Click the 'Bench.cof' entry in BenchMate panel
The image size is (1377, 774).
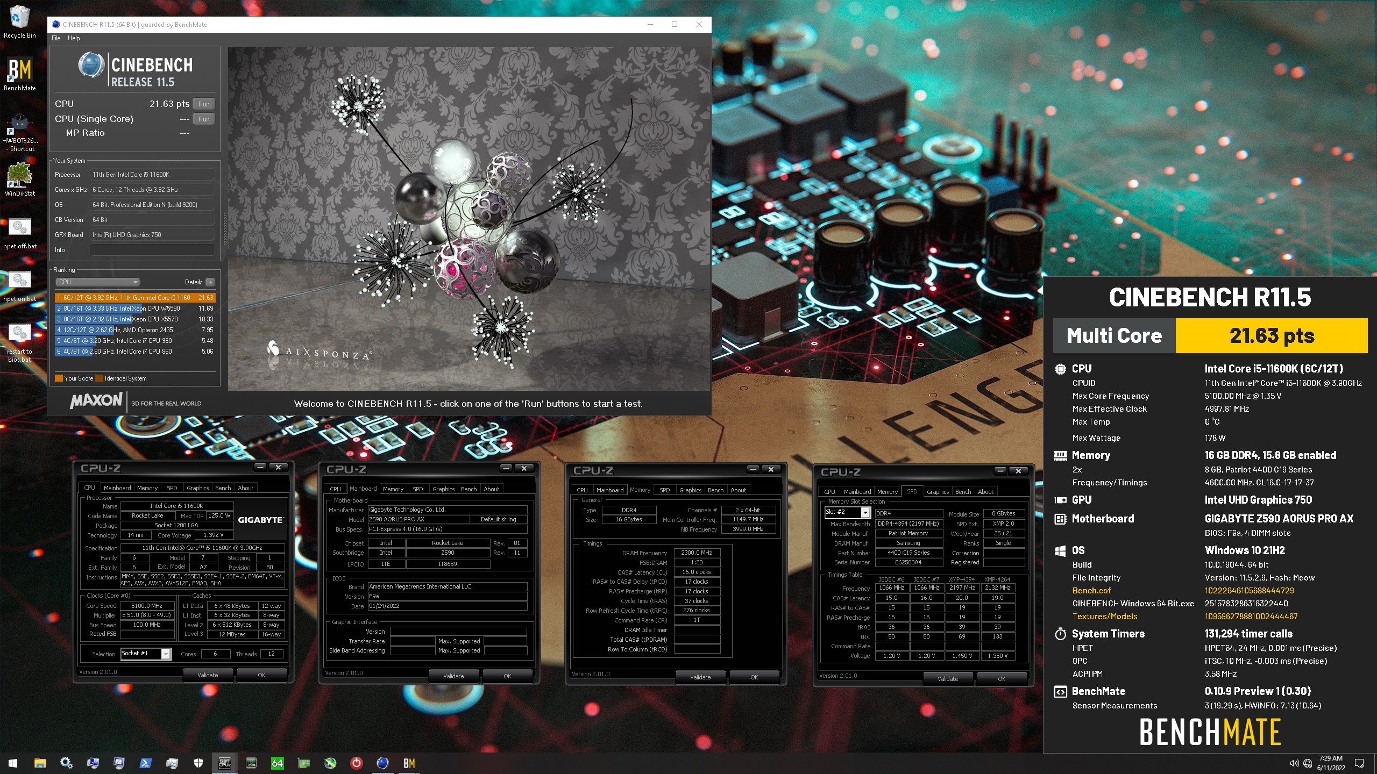tap(1091, 590)
